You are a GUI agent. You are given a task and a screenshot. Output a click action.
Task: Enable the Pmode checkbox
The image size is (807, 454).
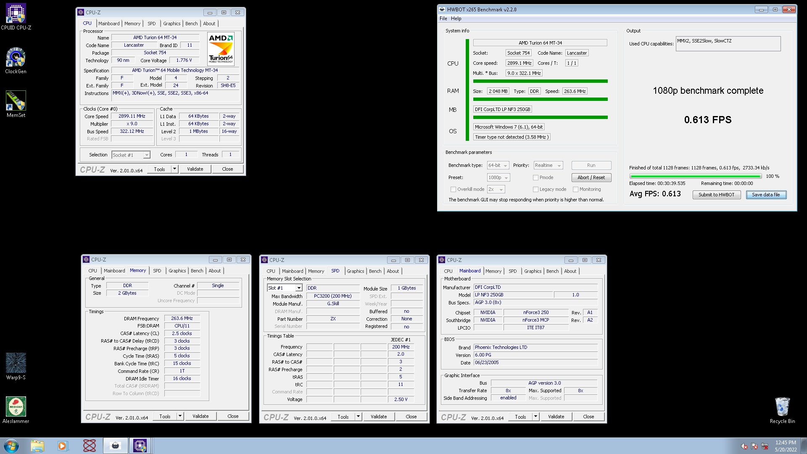[x=535, y=177]
